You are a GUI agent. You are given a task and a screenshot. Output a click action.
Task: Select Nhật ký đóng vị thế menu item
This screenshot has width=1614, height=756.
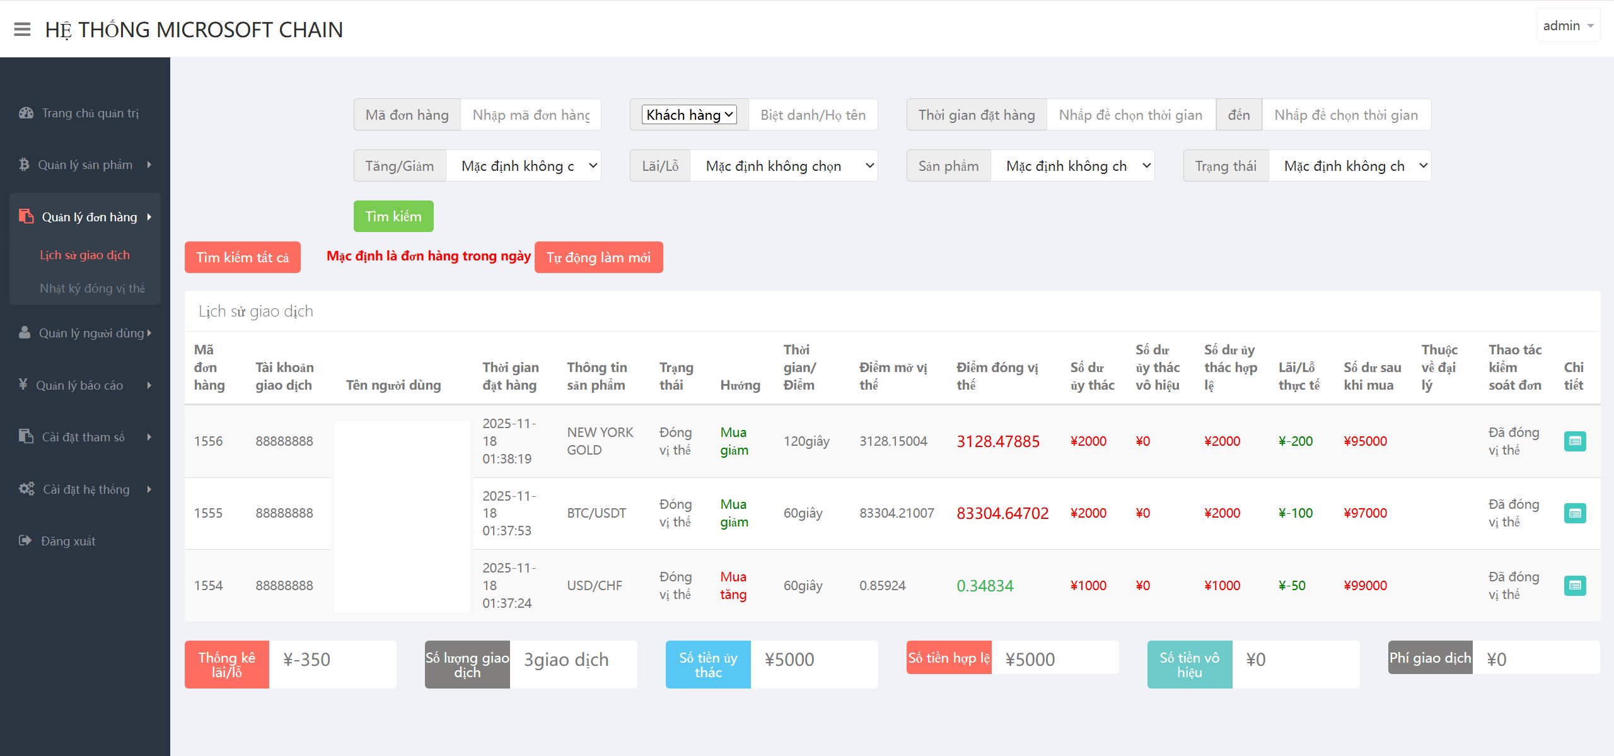(92, 288)
